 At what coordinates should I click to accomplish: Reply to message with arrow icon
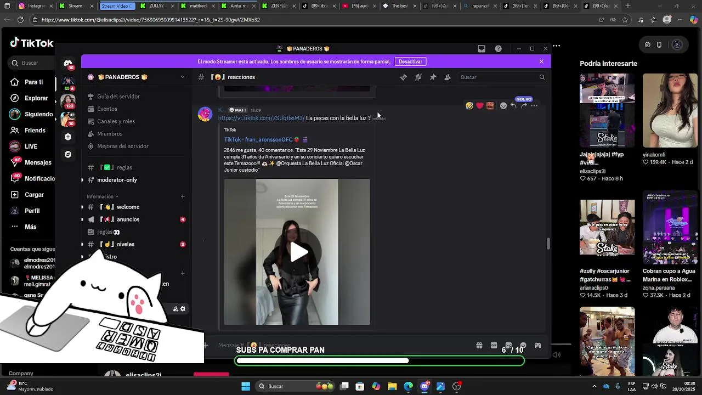tap(513, 106)
